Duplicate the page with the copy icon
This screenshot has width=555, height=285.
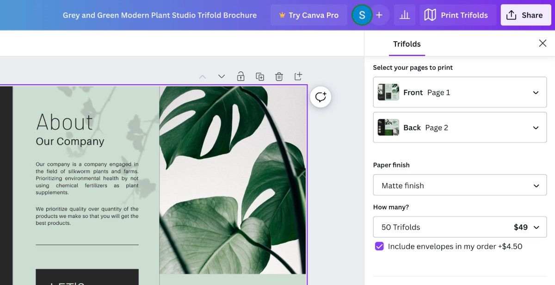259,76
